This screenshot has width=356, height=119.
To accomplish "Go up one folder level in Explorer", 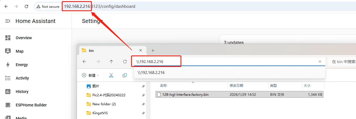I will pyautogui.click(x=111, y=62).
